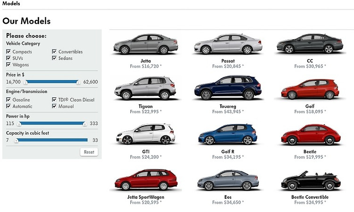Toggle the Sedans checkbox
The height and width of the screenshot is (212, 354).
54,58
